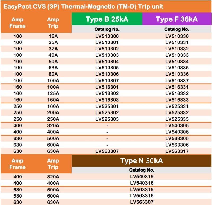
Task: Click the Type F 36kA purple header
Action: pyautogui.click(x=177, y=19)
